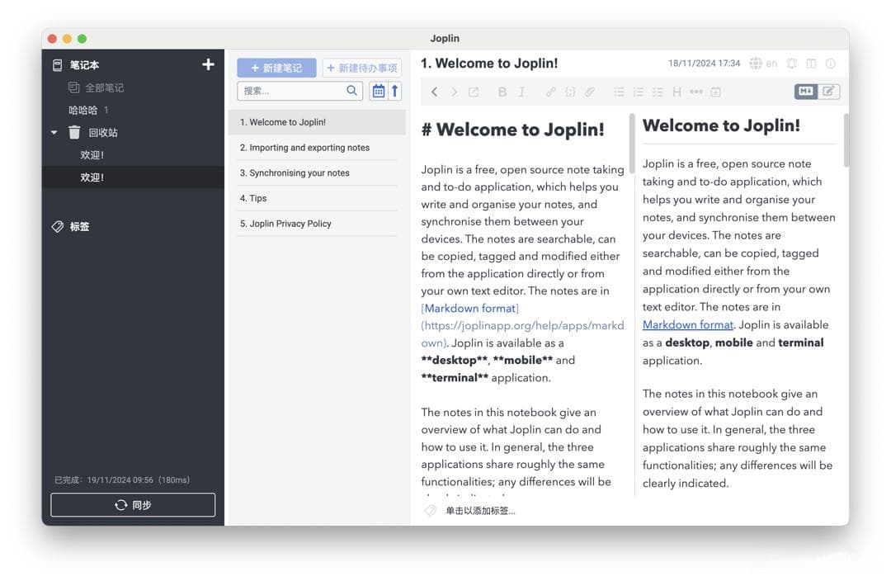The image size is (891, 581).
Task: Toggle sort field via calendar icon
Action: (379, 91)
